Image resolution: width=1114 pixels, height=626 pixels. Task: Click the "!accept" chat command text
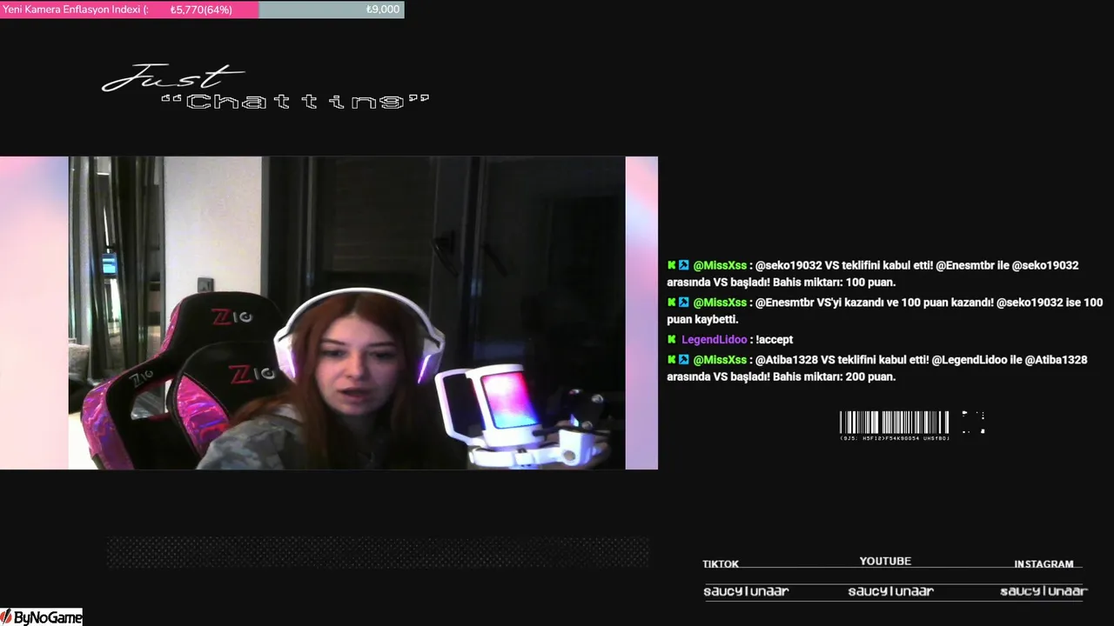click(x=775, y=340)
